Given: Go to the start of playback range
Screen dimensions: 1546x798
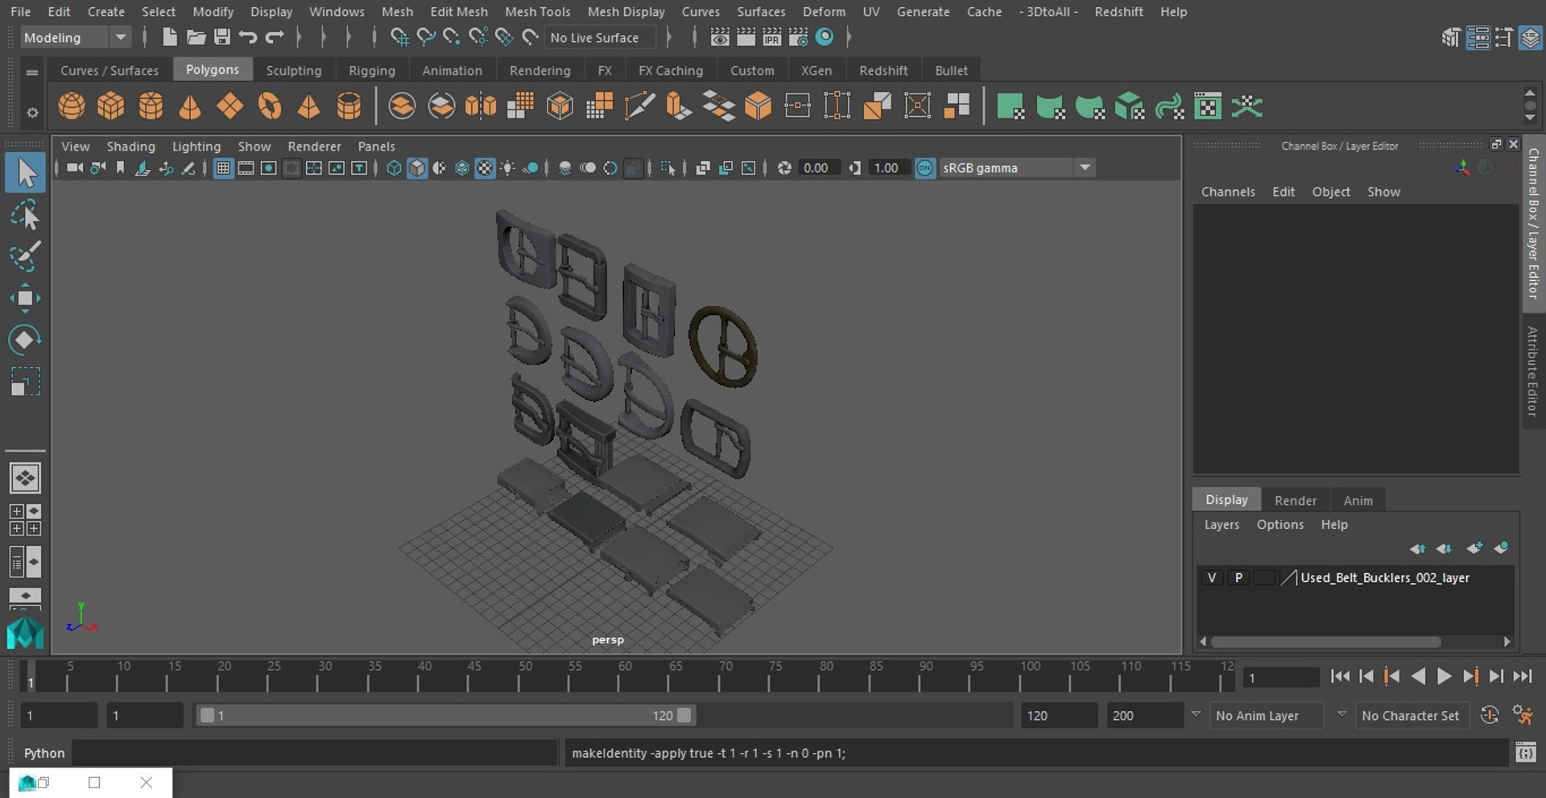Looking at the screenshot, I should [x=1340, y=676].
